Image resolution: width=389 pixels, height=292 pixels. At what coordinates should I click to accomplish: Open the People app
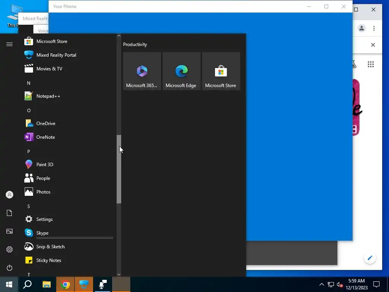[x=68, y=178]
